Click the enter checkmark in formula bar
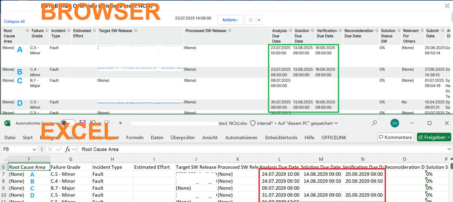 [x=59, y=149]
